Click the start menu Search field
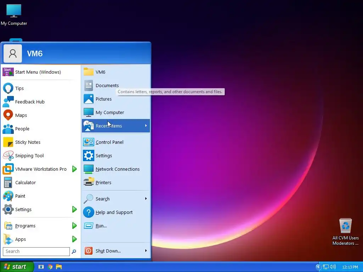 point(36,251)
